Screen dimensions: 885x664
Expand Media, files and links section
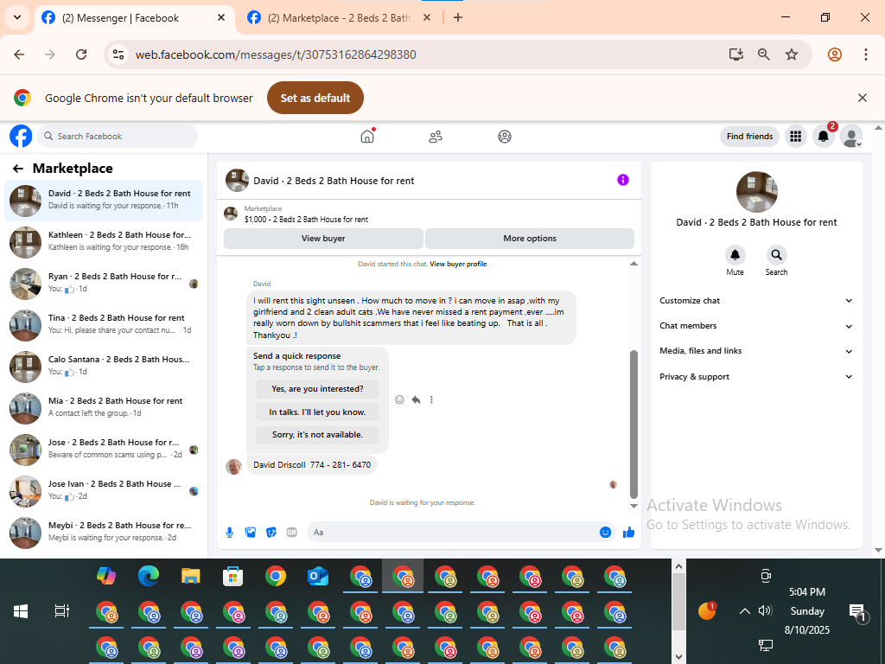click(x=756, y=351)
